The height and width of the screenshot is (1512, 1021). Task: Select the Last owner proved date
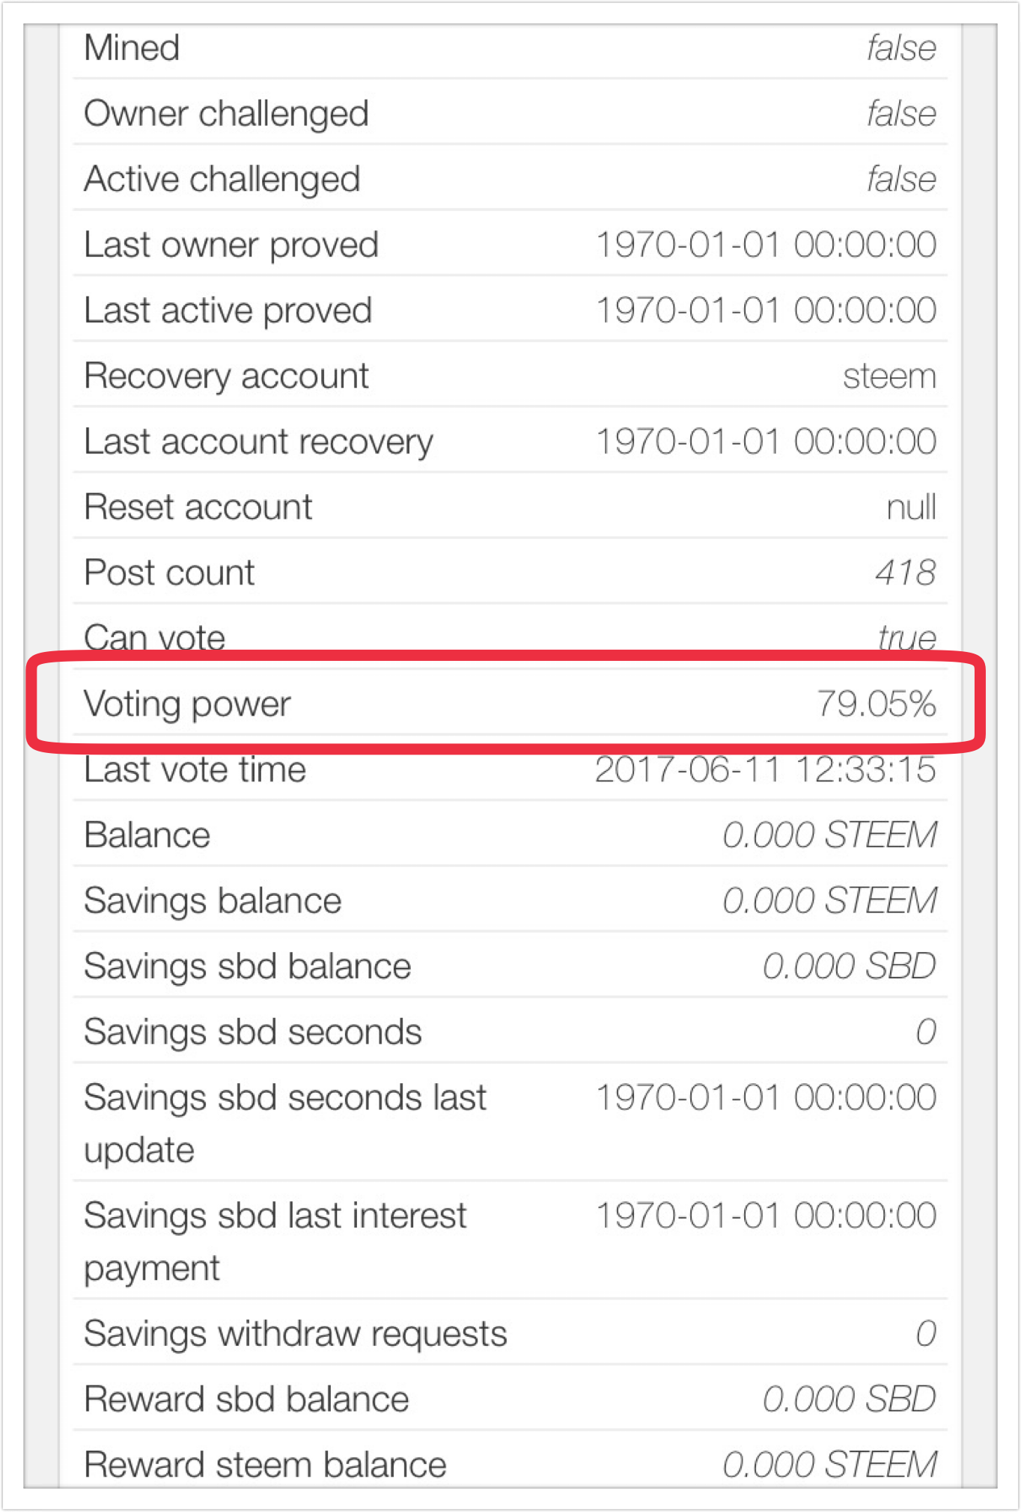click(766, 245)
